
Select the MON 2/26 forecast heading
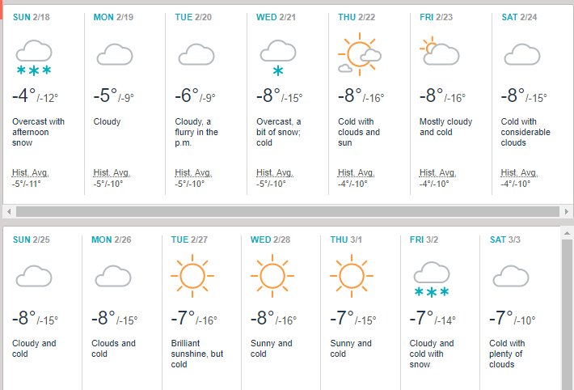point(112,240)
